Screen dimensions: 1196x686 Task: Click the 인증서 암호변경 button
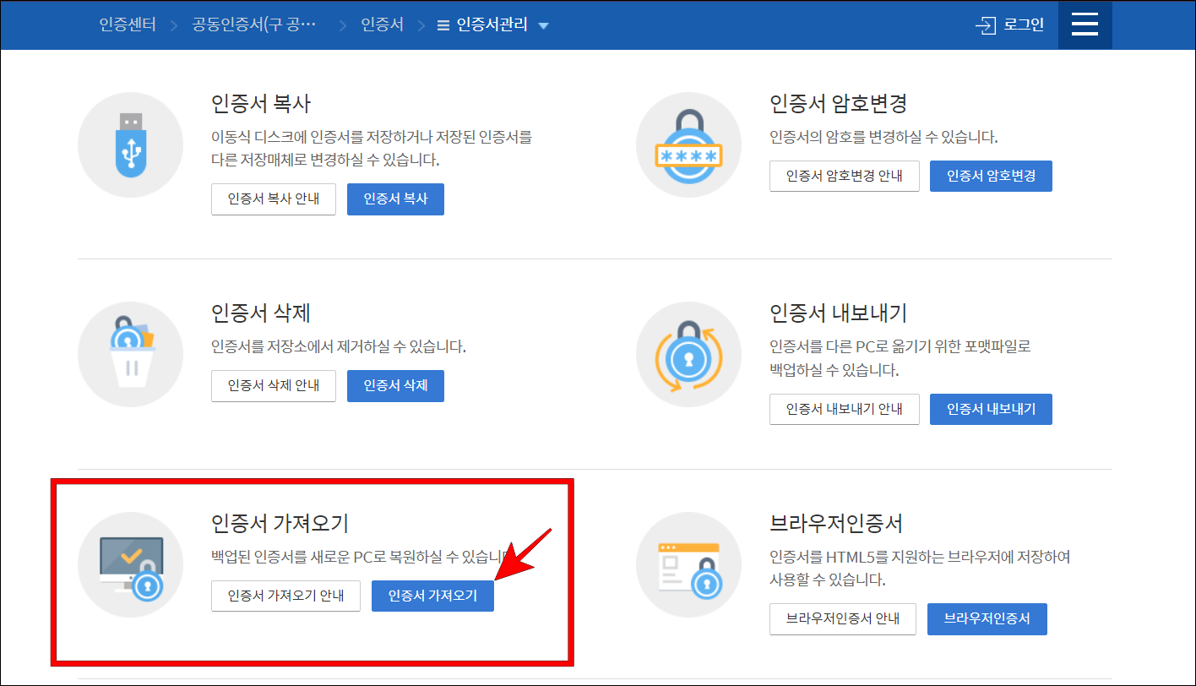coord(991,176)
